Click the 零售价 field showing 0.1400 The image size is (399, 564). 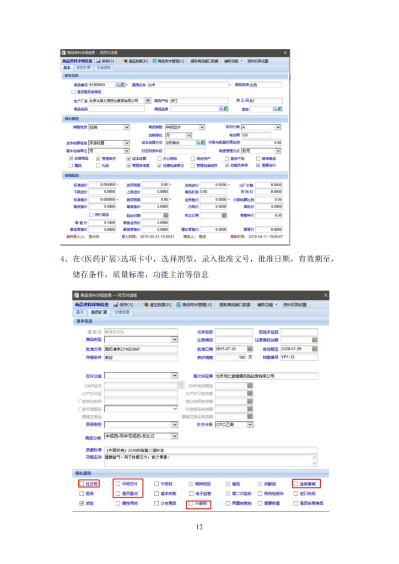click(102, 223)
